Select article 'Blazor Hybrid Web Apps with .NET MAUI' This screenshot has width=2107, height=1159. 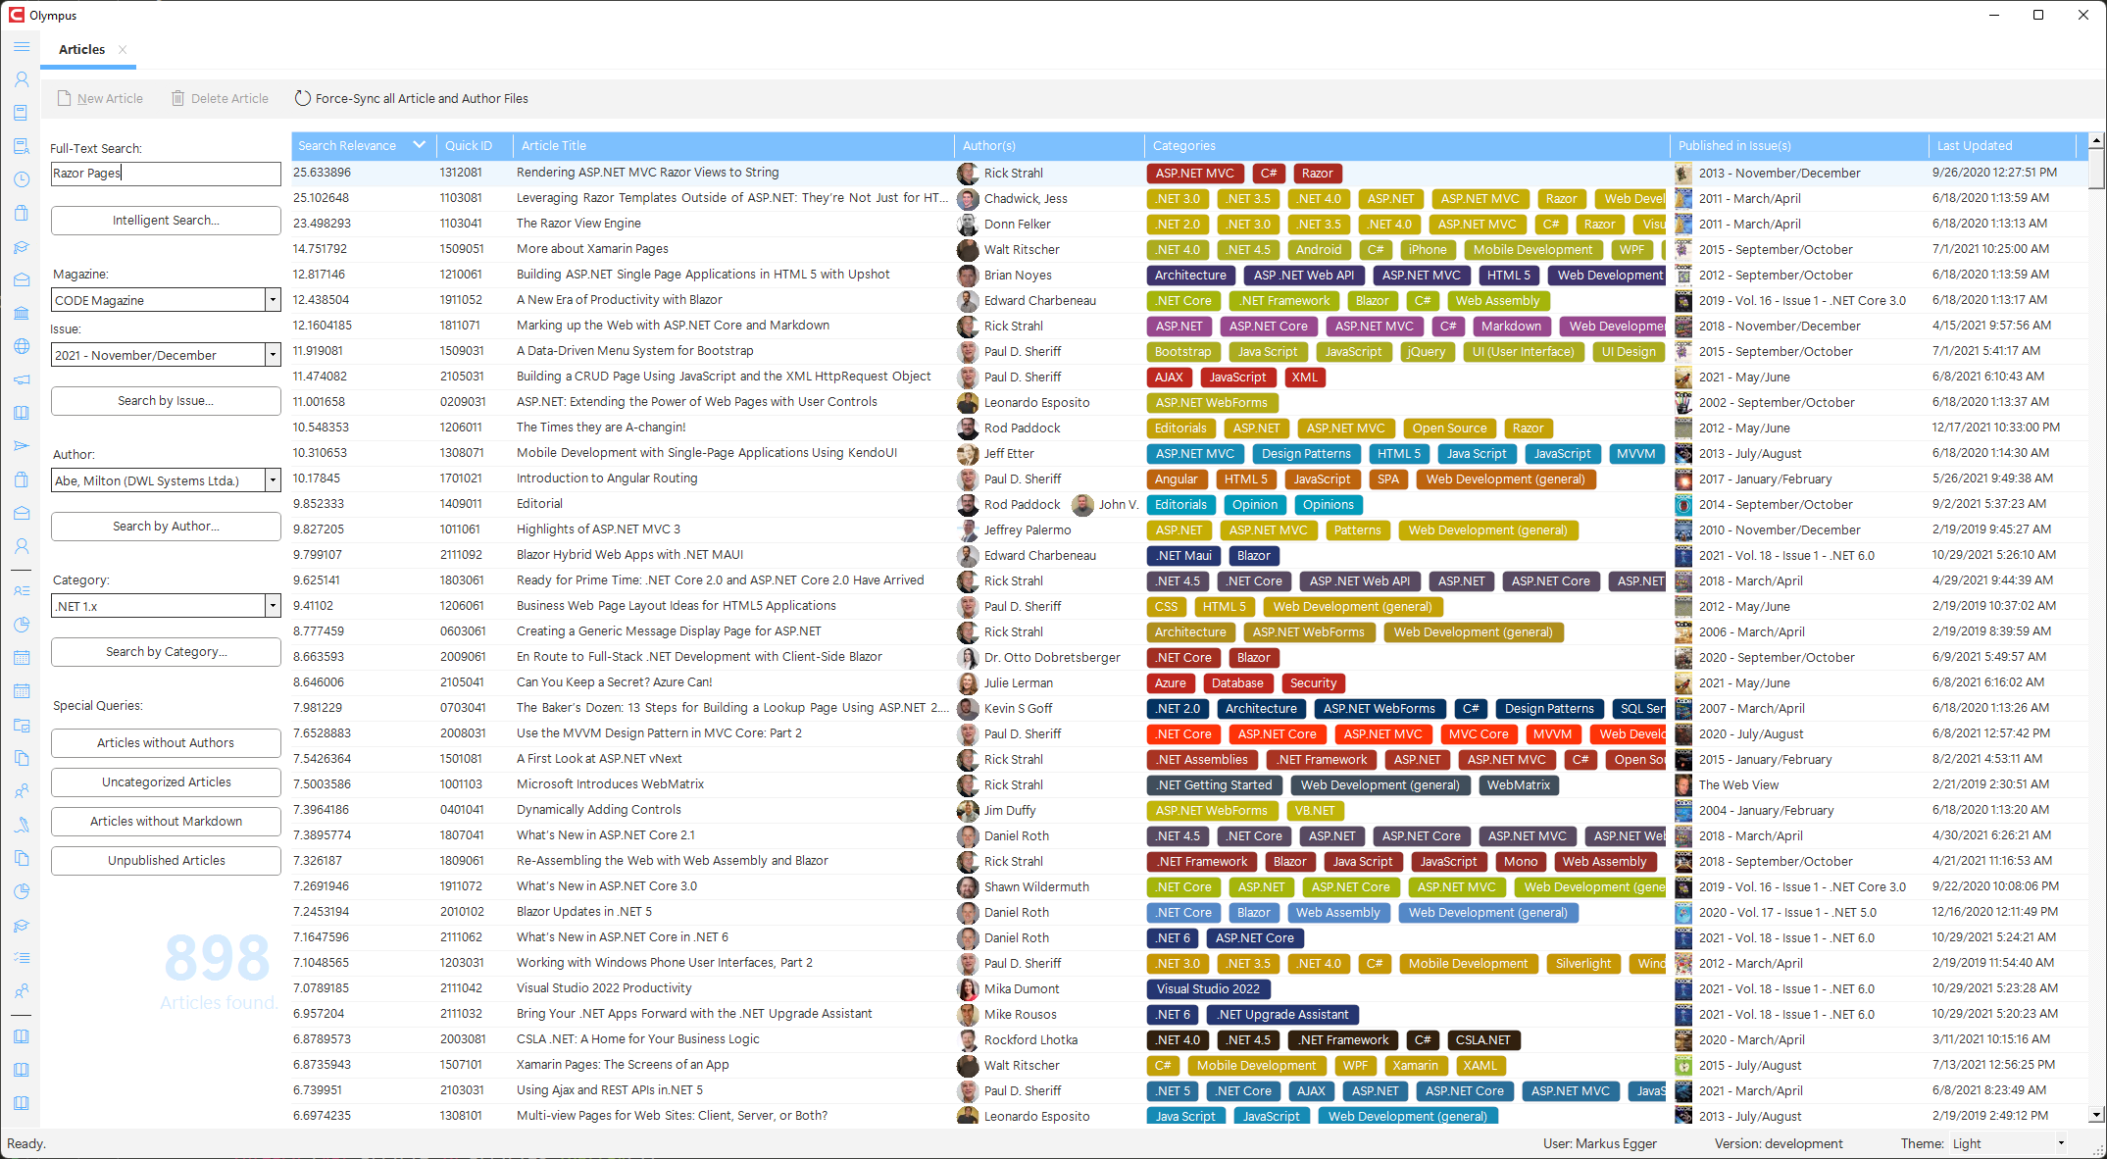(x=629, y=555)
